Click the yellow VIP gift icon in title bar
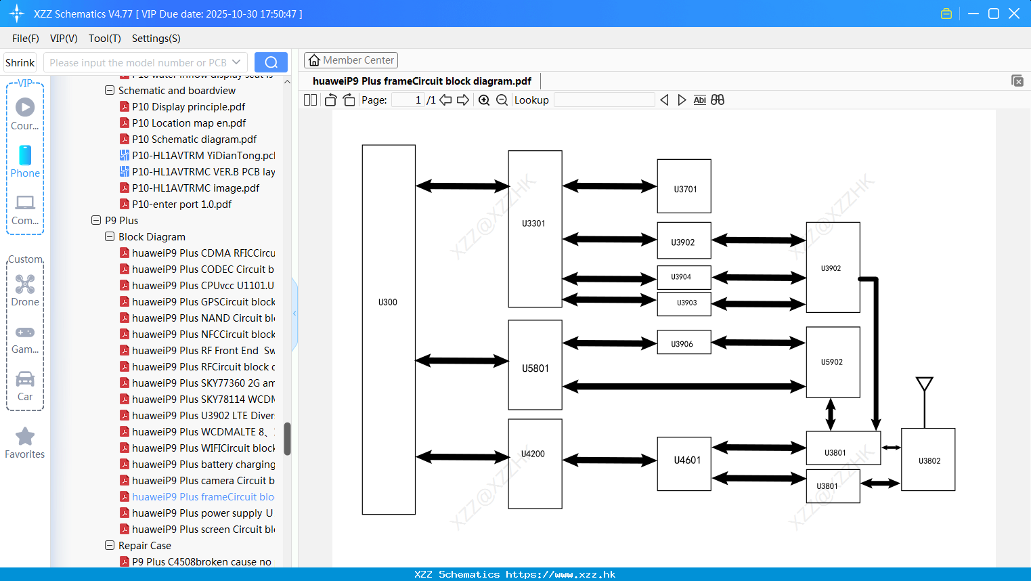The width and height of the screenshot is (1031, 581). click(x=946, y=14)
